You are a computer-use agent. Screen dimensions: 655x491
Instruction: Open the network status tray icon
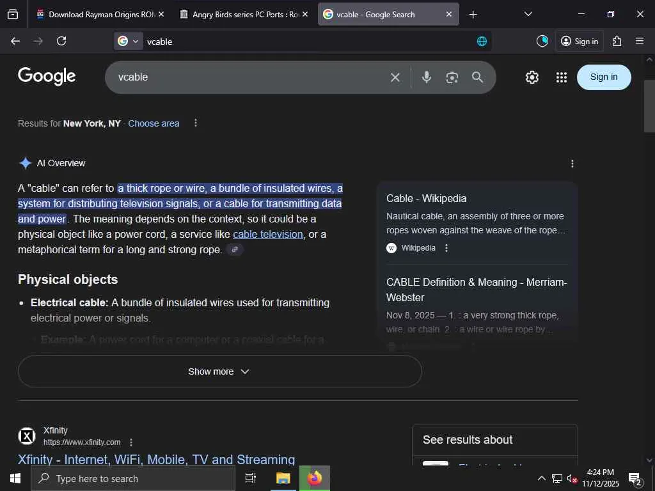557,478
